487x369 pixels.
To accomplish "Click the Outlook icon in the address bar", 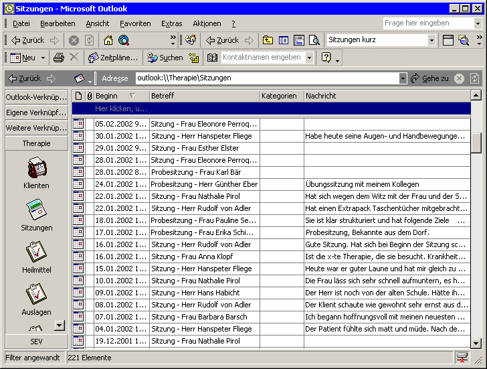I will (79, 78).
